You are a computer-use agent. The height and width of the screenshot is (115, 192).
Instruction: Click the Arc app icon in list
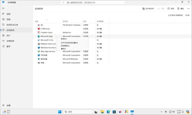(x=39, y=25)
